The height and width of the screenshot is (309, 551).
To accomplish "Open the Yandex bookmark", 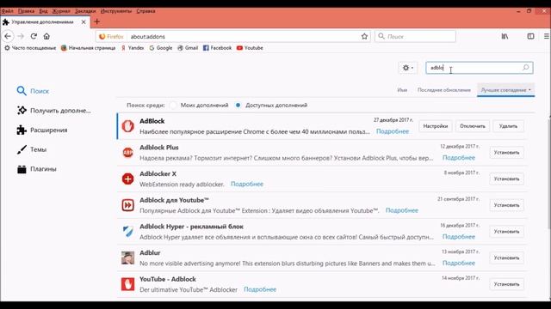I will click(133, 48).
